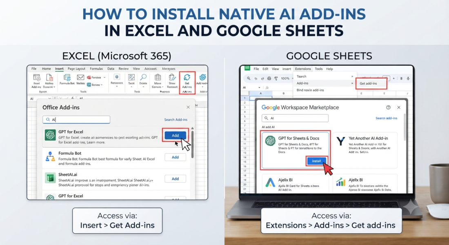
Task: Click the Shew Reetoort icon in Excel ribbon
Action: pyautogui.click(x=172, y=77)
